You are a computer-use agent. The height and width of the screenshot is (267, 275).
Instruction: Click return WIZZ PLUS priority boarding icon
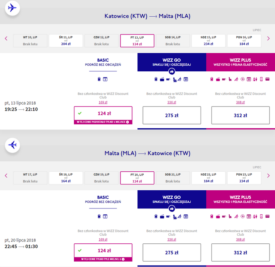coord(236,216)
